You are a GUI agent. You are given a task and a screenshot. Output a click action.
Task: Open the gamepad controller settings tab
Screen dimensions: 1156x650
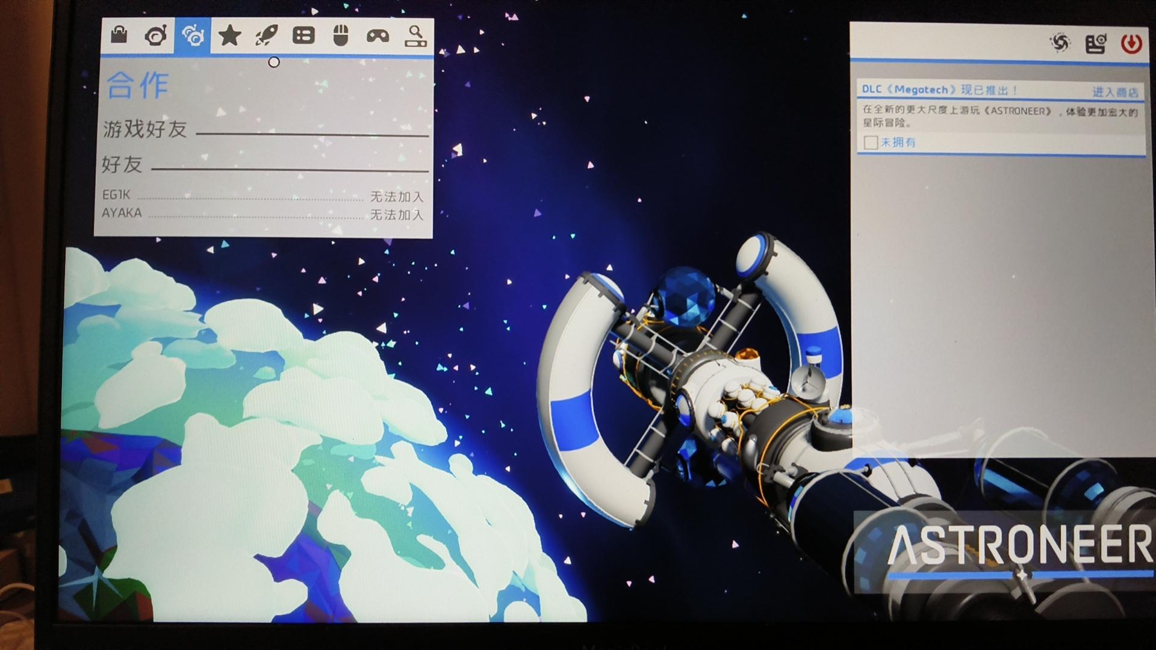click(378, 36)
